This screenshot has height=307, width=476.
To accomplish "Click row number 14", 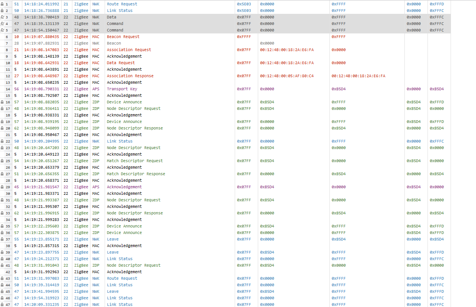I will (7, 89).
